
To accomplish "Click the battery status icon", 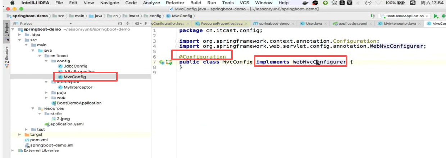I will tap(401, 3).
